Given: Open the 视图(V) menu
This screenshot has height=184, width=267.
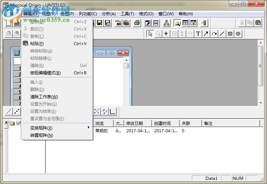Looking at the screenshot, I should [x=49, y=14].
